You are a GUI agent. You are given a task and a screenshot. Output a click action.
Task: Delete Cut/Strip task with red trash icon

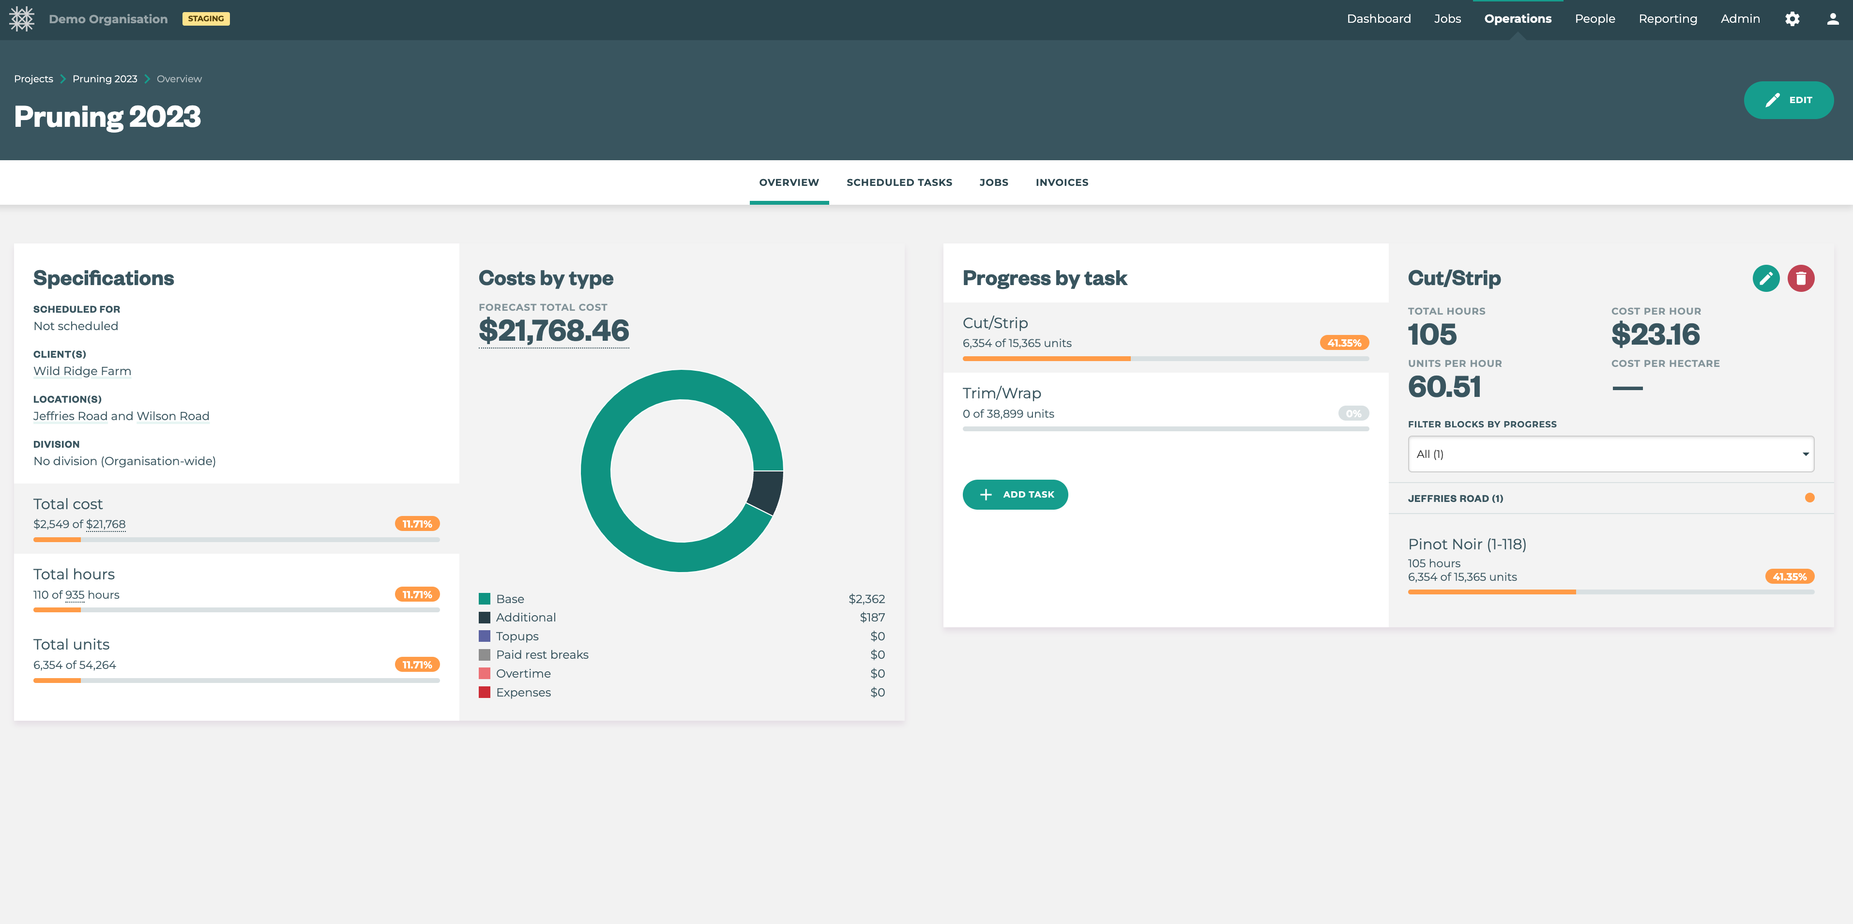1801,278
